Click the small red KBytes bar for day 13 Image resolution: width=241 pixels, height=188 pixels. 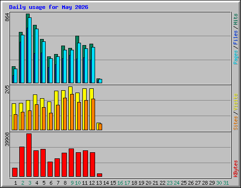tap(99, 175)
